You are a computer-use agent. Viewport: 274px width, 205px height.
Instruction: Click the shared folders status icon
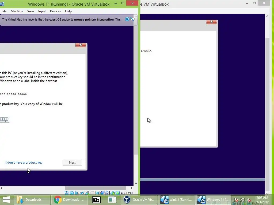coord(92,193)
